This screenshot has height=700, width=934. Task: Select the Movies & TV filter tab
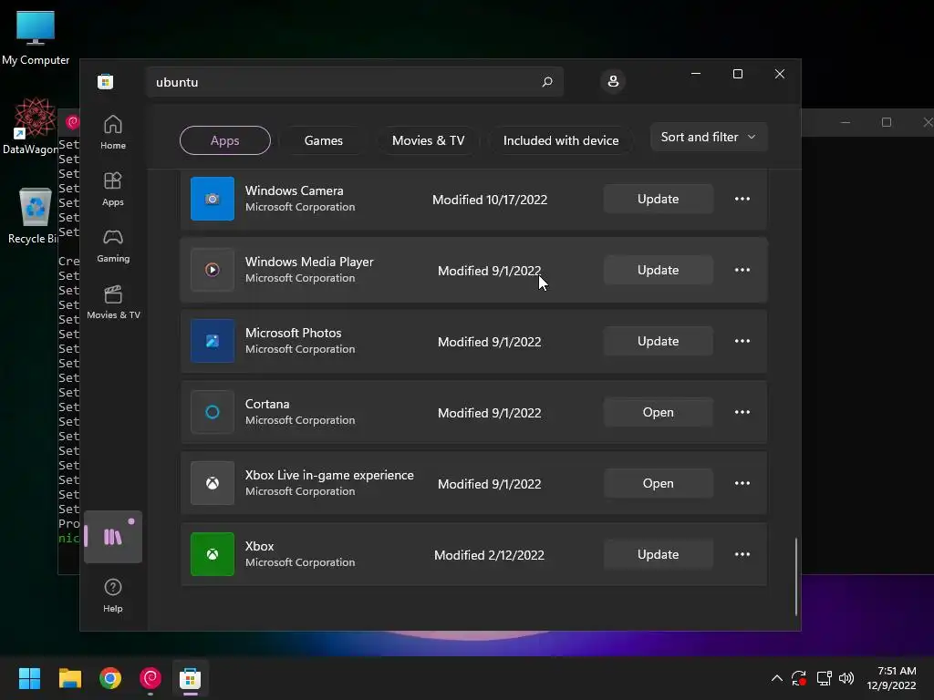(x=429, y=140)
